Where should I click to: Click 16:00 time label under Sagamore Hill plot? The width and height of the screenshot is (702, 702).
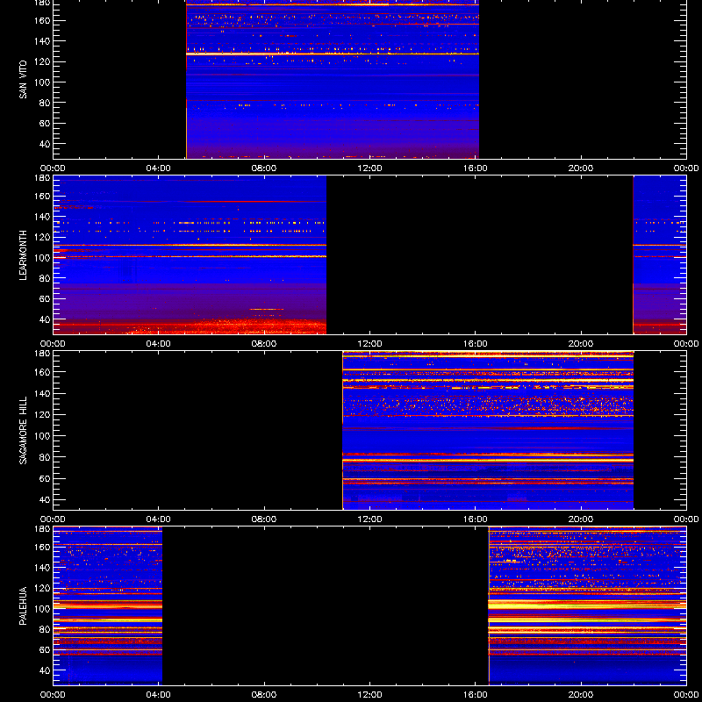(x=476, y=519)
